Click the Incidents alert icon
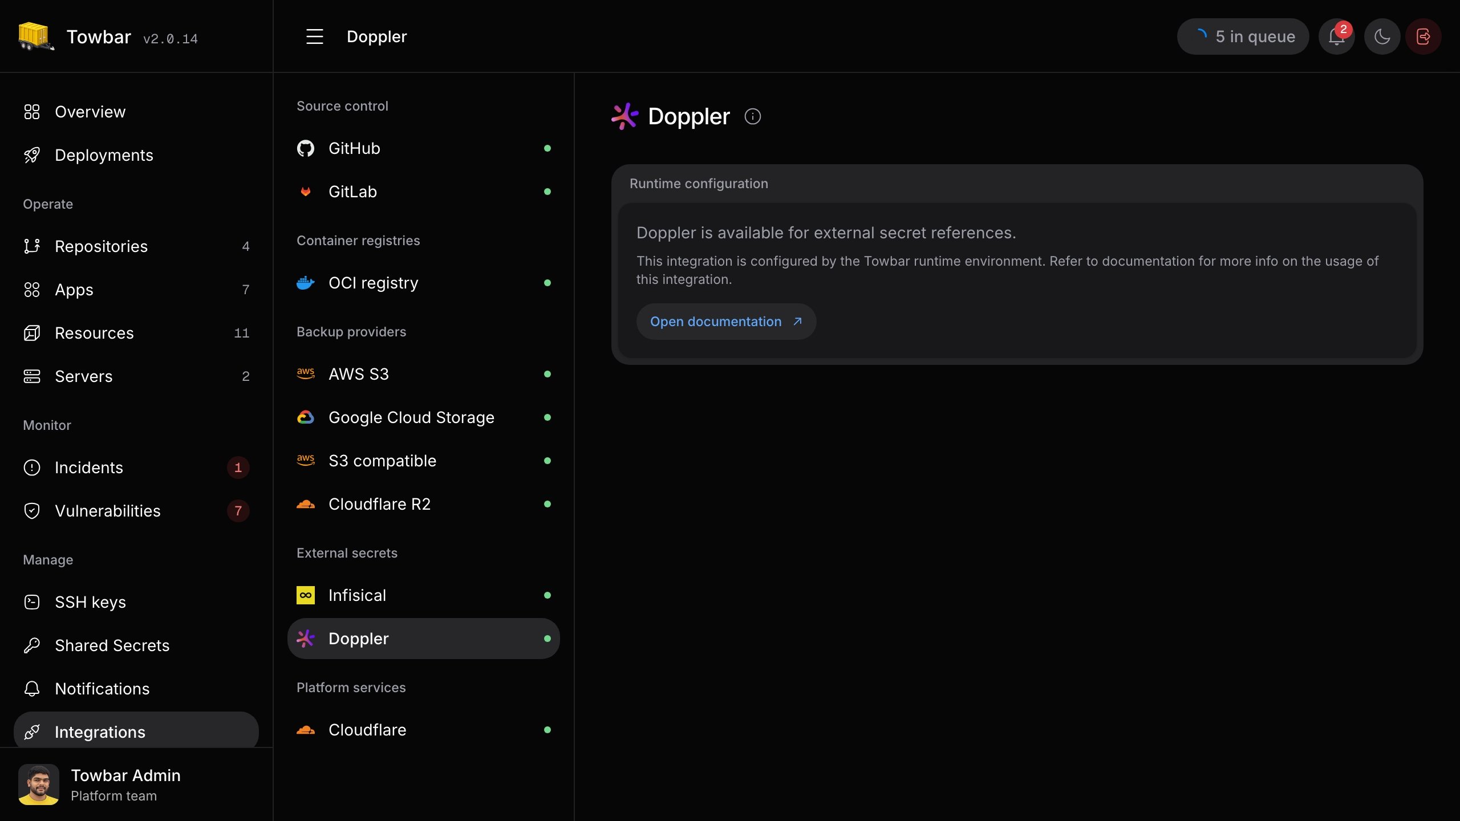 tap(32, 468)
